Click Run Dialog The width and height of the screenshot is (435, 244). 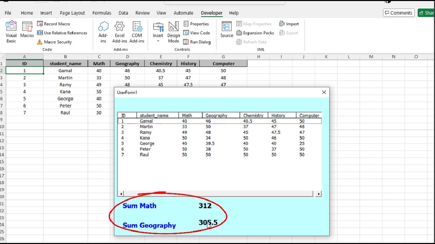[x=197, y=42]
